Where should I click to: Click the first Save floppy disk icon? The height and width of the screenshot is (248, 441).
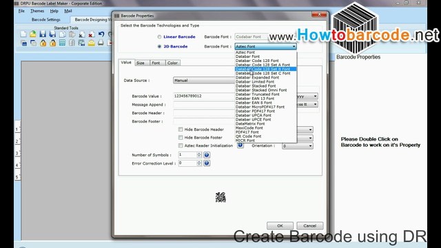(x=43, y=34)
